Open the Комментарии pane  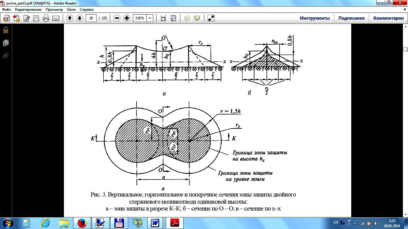[x=388, y=18]
